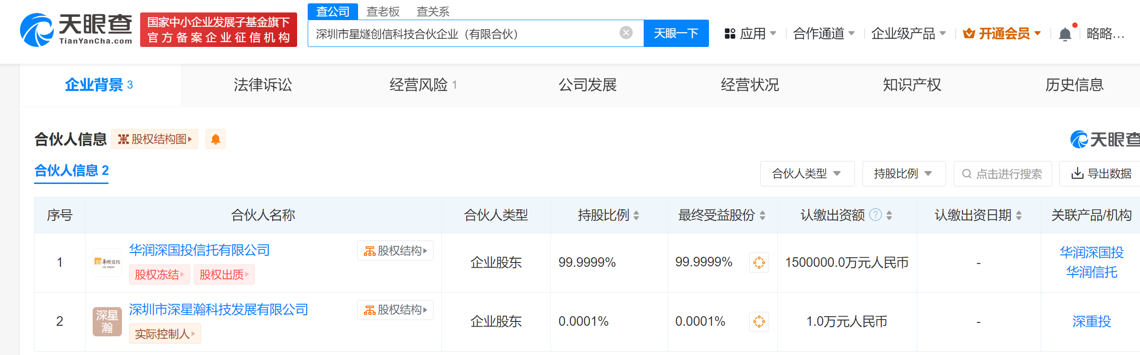1140x355 pixels.
Task: Click the 点击进行搜索 search field
Action: tap(1008, 174)
